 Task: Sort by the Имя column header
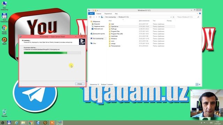(x=110, y=21)
